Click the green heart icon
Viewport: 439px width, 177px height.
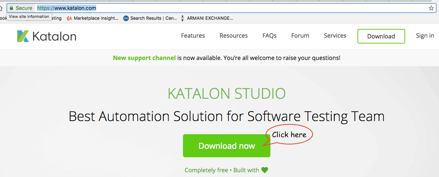click(x=265, y=170)
